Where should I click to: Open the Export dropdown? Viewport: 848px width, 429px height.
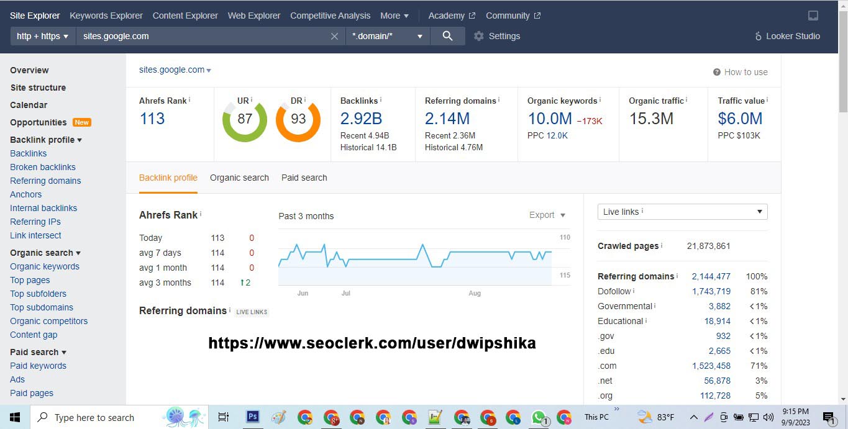[x=547, y=215]
